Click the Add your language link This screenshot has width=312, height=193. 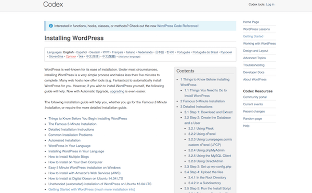pos(129,57)
